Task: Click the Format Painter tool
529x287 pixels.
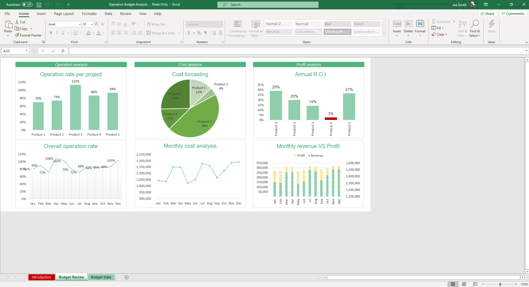Action: 28,35
